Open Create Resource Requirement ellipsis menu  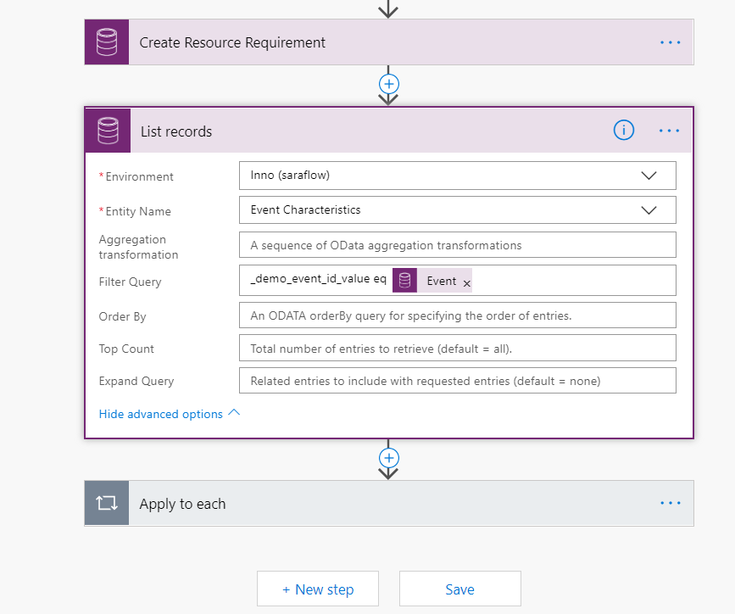[670, 42]
